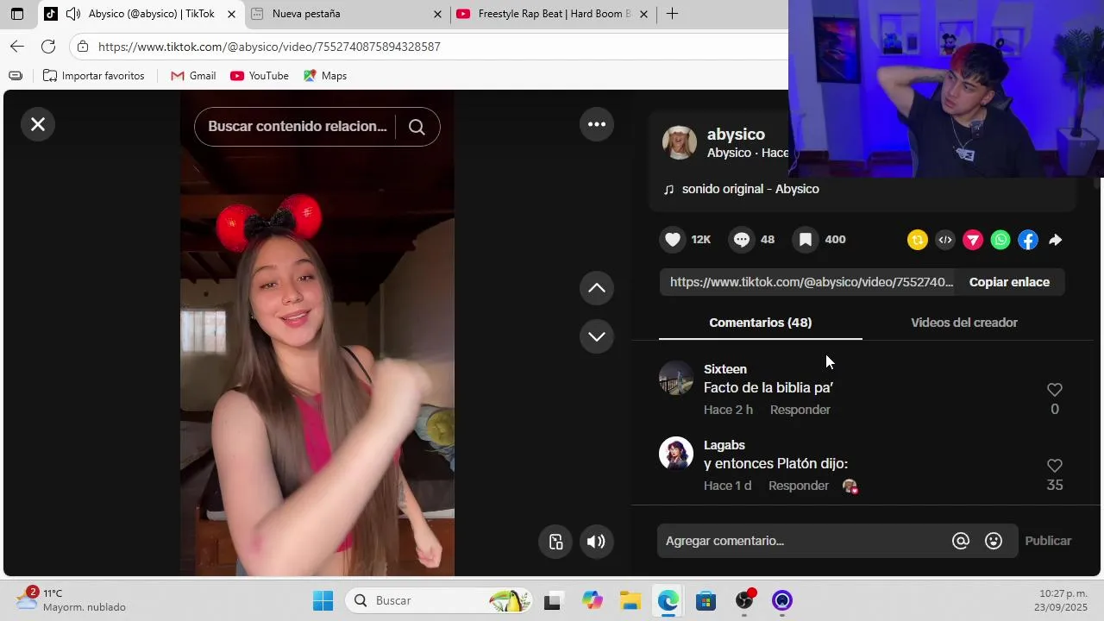Reload the page with refresh icon
The height and width of the screenshot is (621, 1104).
click(x=48, y=47)
